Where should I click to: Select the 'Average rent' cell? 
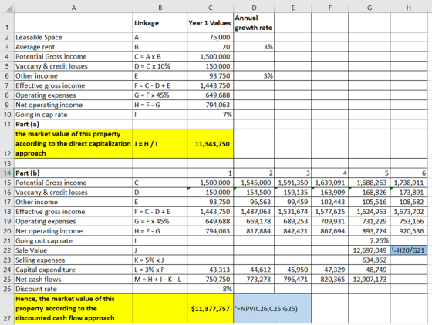[x=73, y=47]
